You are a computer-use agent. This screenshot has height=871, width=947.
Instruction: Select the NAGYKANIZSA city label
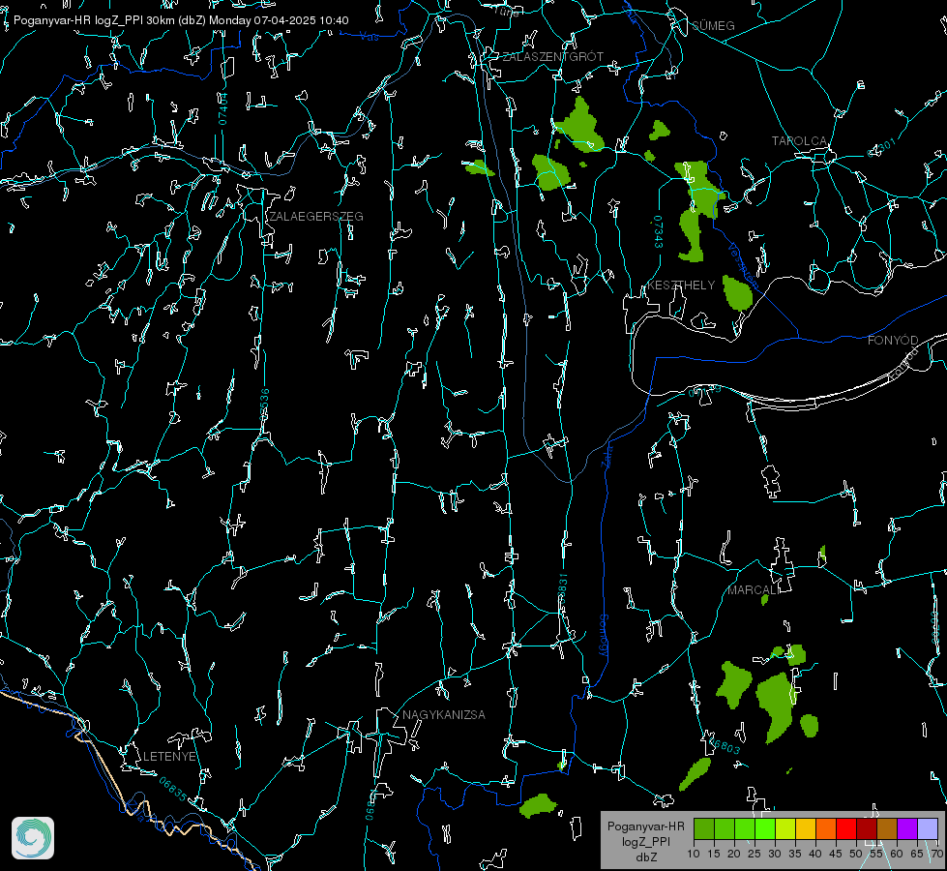point(444,715)
